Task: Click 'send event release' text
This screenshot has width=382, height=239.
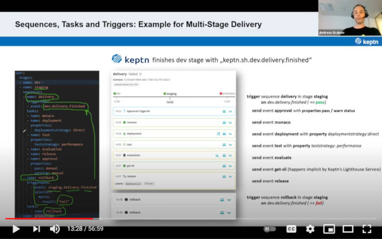Action: pyautogui.click(x=270, y=181)
